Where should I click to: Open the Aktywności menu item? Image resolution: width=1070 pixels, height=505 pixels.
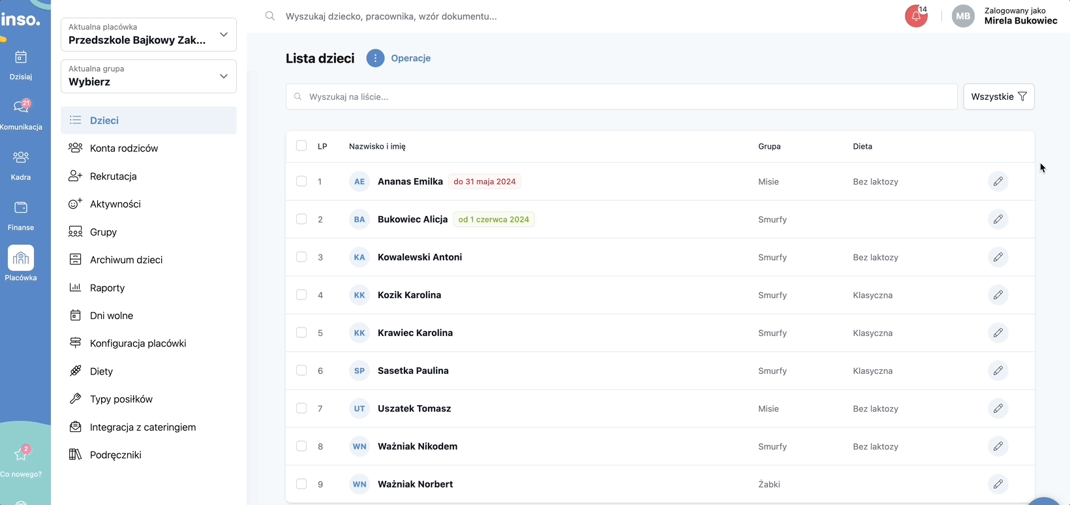coord(149,204)
